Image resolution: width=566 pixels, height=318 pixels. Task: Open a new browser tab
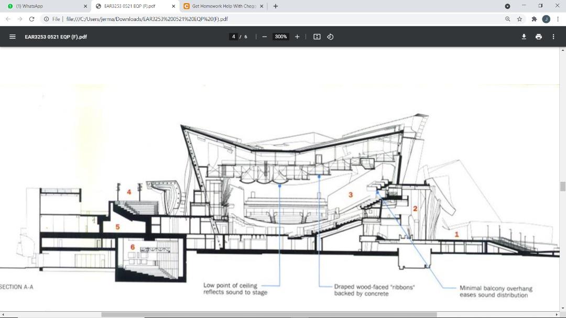(x=276, y=6)
